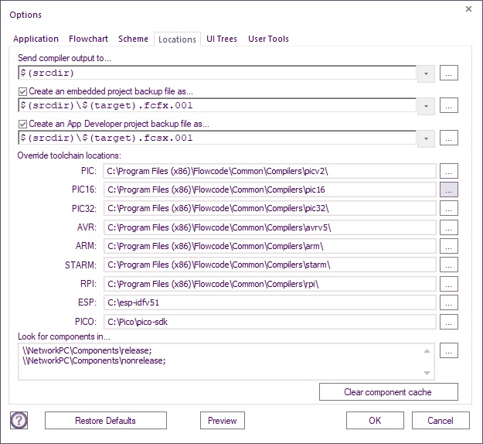Open the help question mark icon
This screenshot has height=444, width=483.
point(19,420)
